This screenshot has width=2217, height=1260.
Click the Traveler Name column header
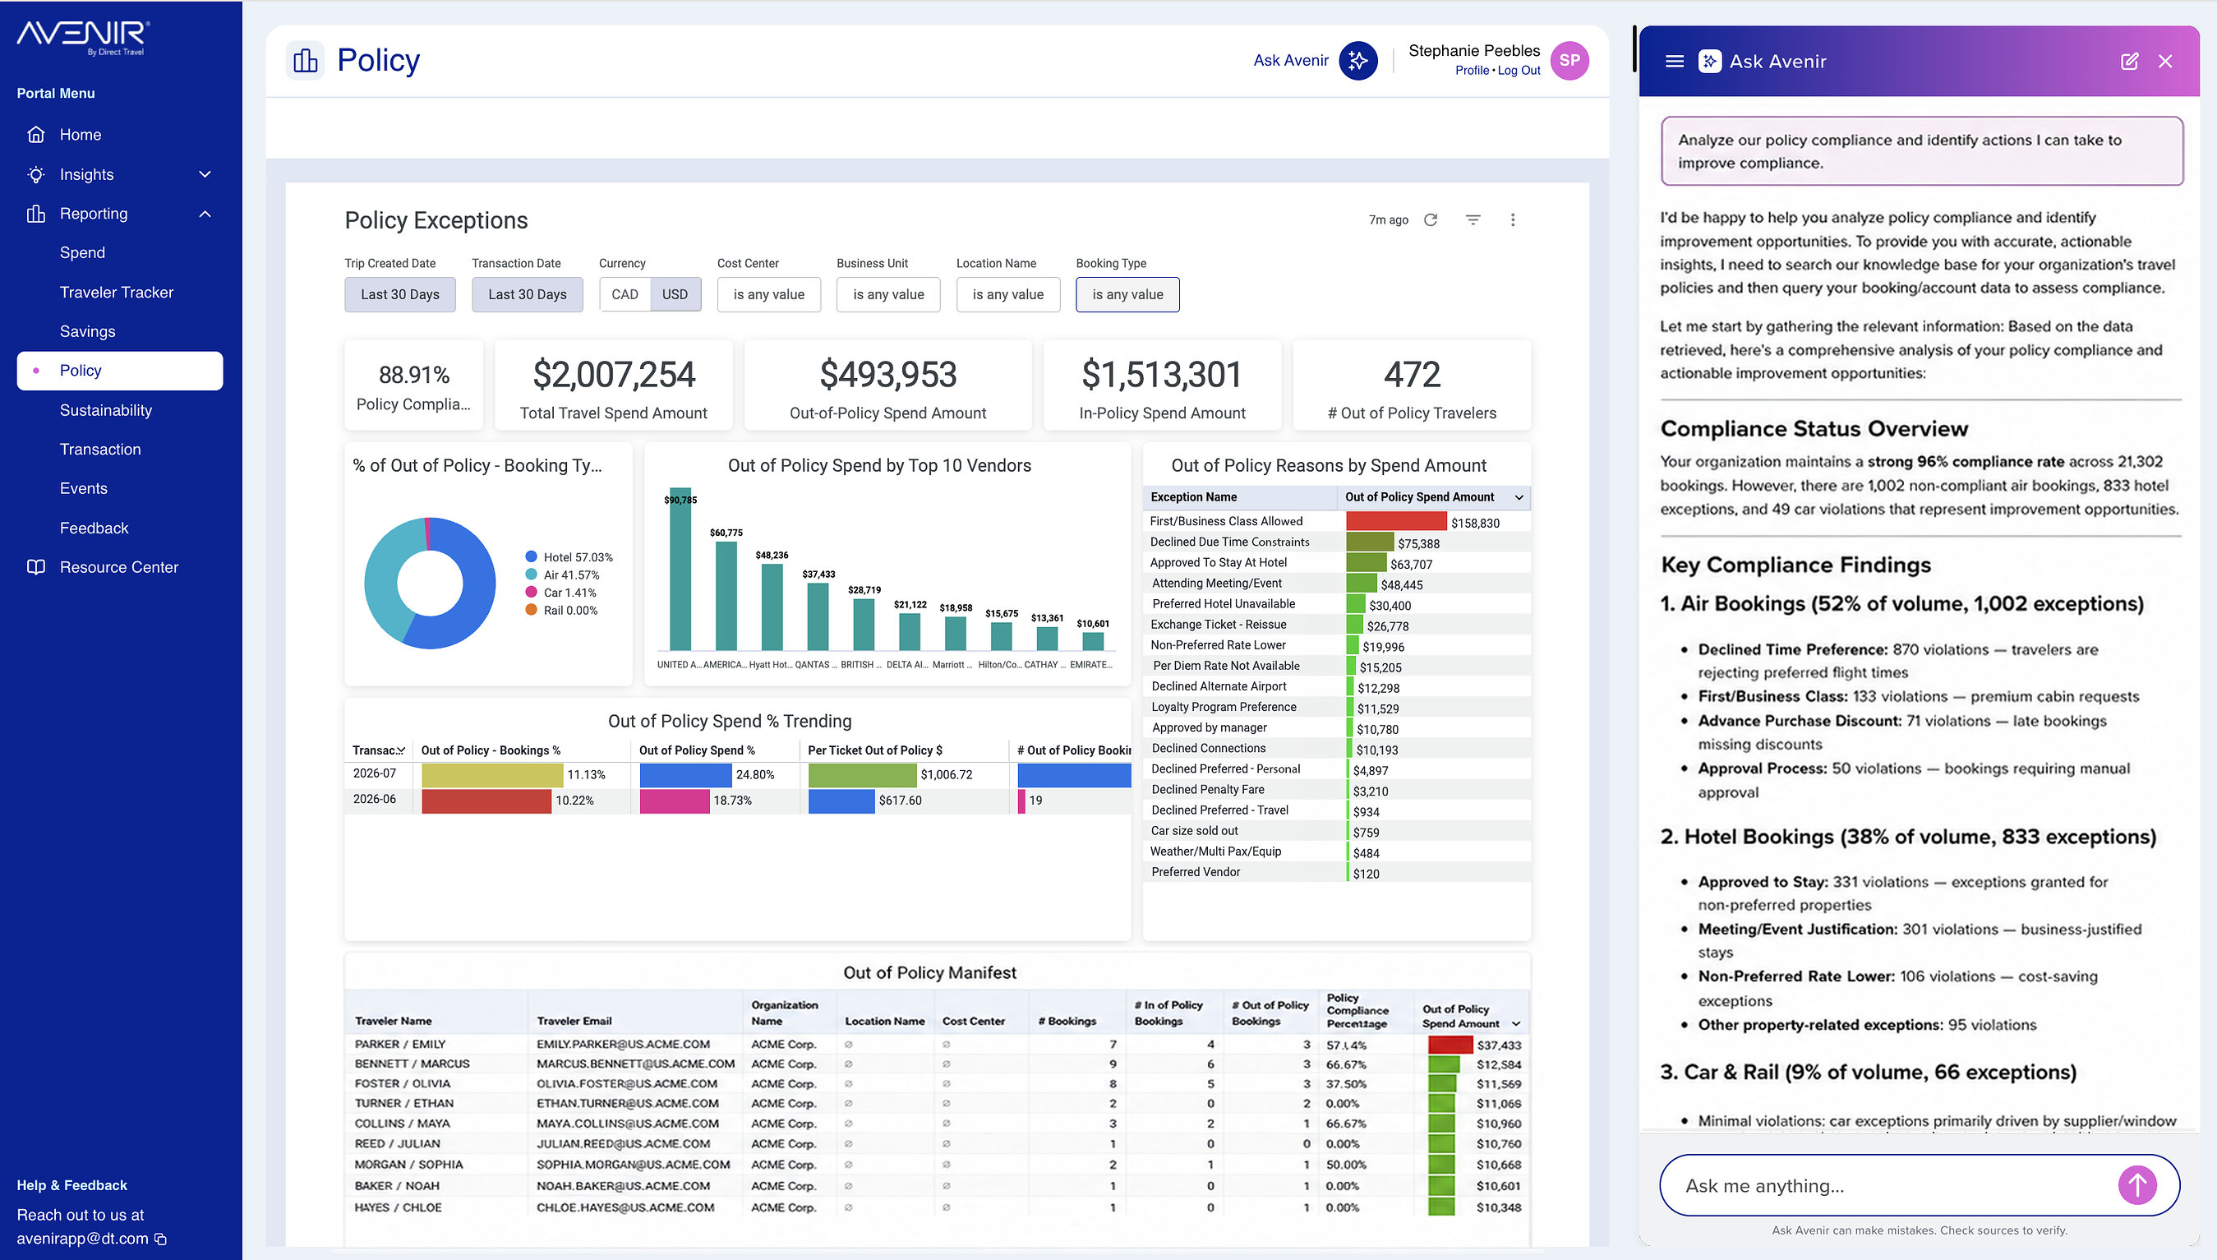[x=394, y=1021]
